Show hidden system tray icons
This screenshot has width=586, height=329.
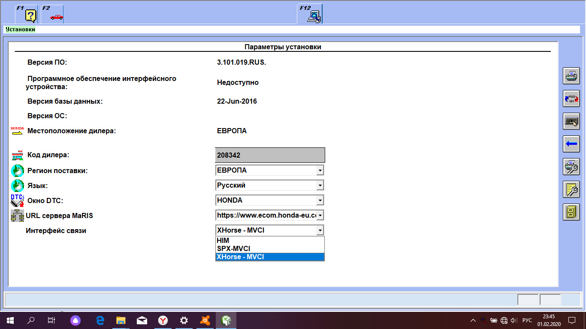tap(473, 320)
